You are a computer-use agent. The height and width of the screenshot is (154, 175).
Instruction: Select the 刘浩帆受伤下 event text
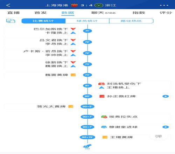click(124, 84)
